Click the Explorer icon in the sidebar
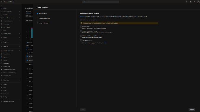Screen dimensions: 200x112 (x=1, y=57)
